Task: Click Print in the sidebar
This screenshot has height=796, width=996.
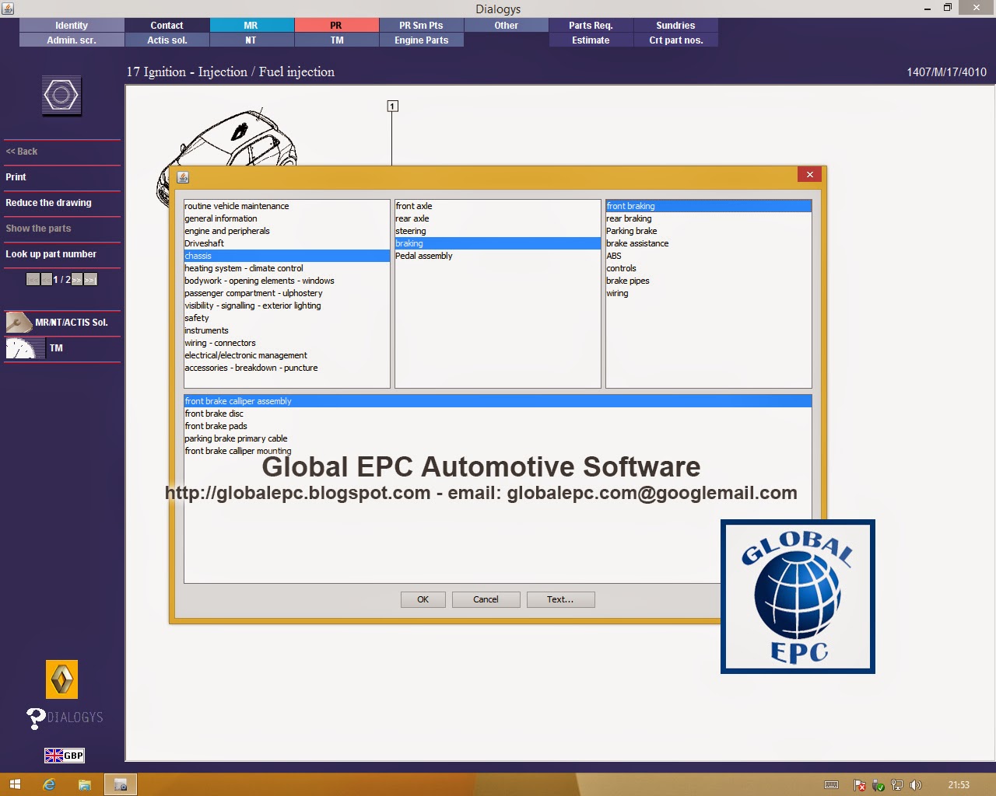Action: pyautogui.click(x=16, y=177)
